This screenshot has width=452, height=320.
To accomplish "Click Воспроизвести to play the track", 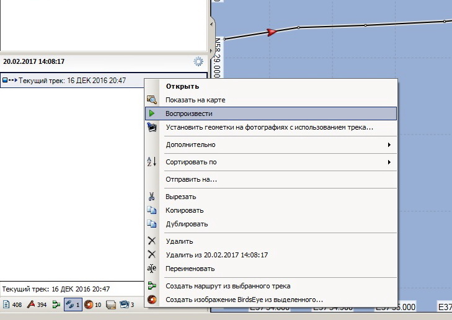I will pos(189,113).
